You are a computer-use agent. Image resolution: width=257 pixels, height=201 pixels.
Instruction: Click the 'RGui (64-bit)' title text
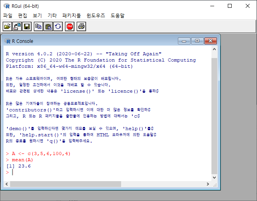[25, 6]
